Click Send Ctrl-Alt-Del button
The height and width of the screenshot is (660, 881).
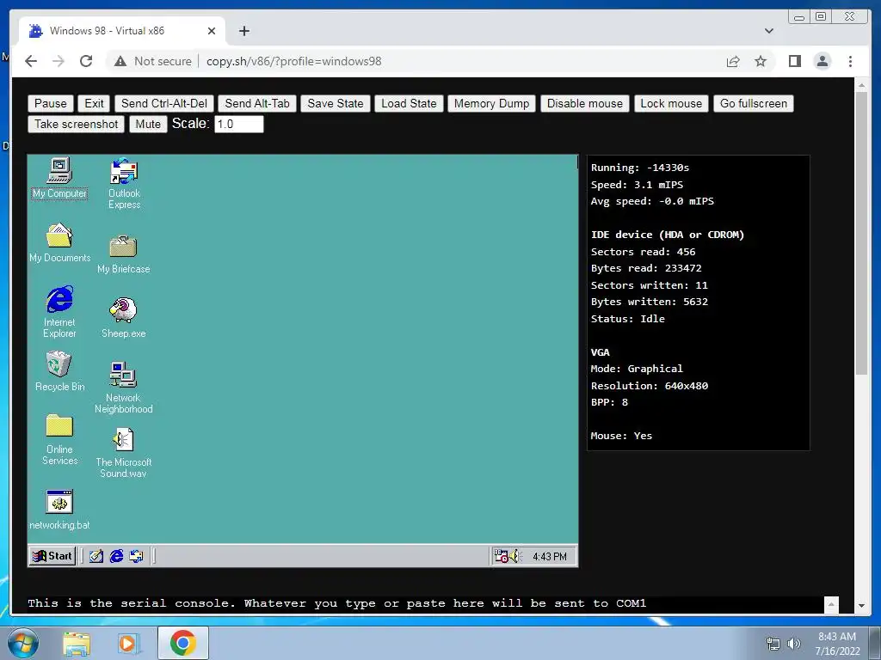164,103
